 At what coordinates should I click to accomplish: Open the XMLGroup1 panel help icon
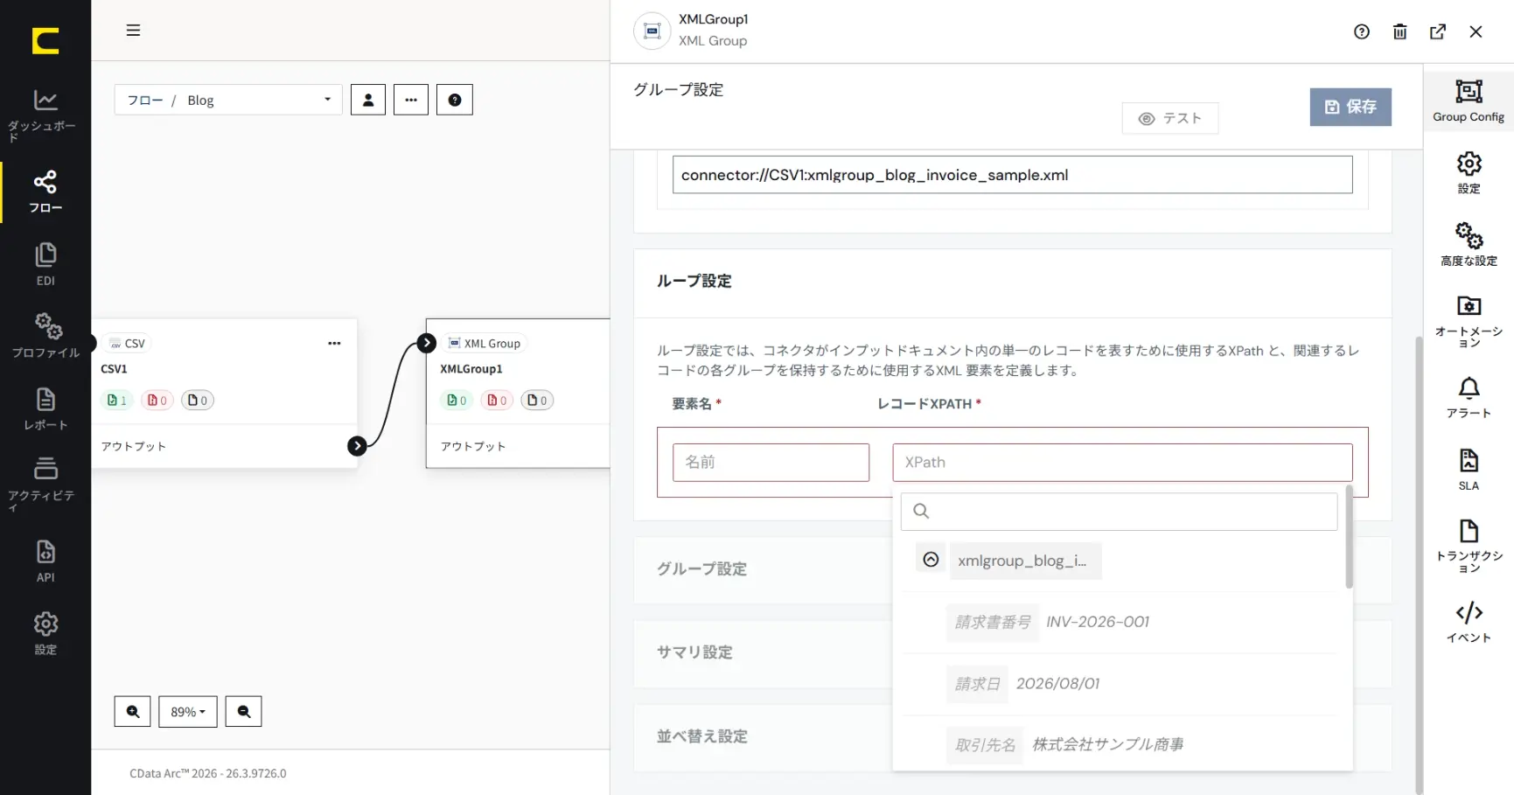(1362, 31)
